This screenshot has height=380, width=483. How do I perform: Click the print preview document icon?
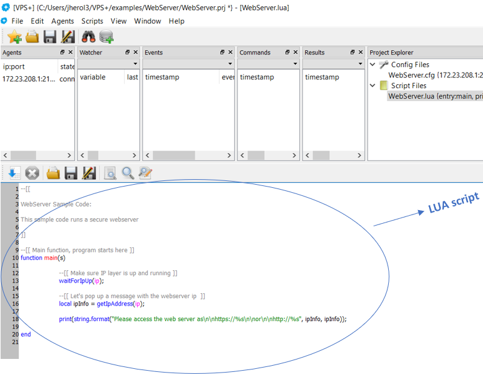(x=110, y=173)
